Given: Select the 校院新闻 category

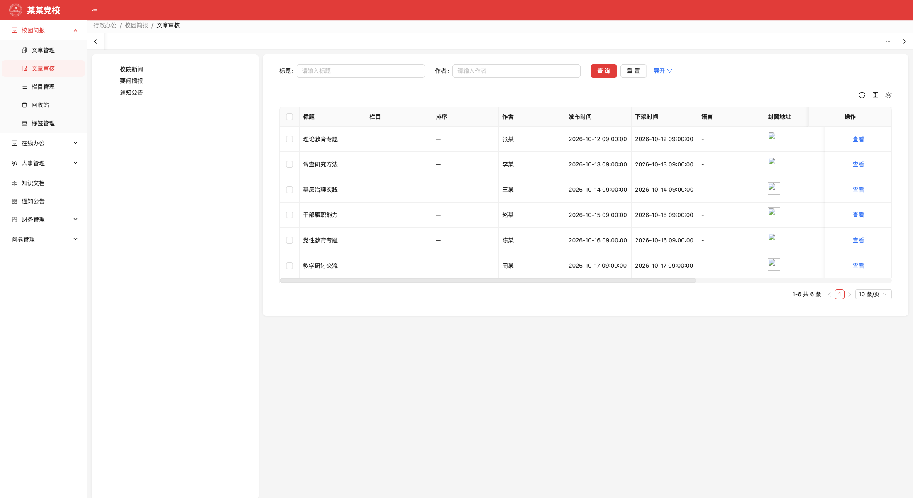Looking at the screenshot, I should [x=132, y=69].
